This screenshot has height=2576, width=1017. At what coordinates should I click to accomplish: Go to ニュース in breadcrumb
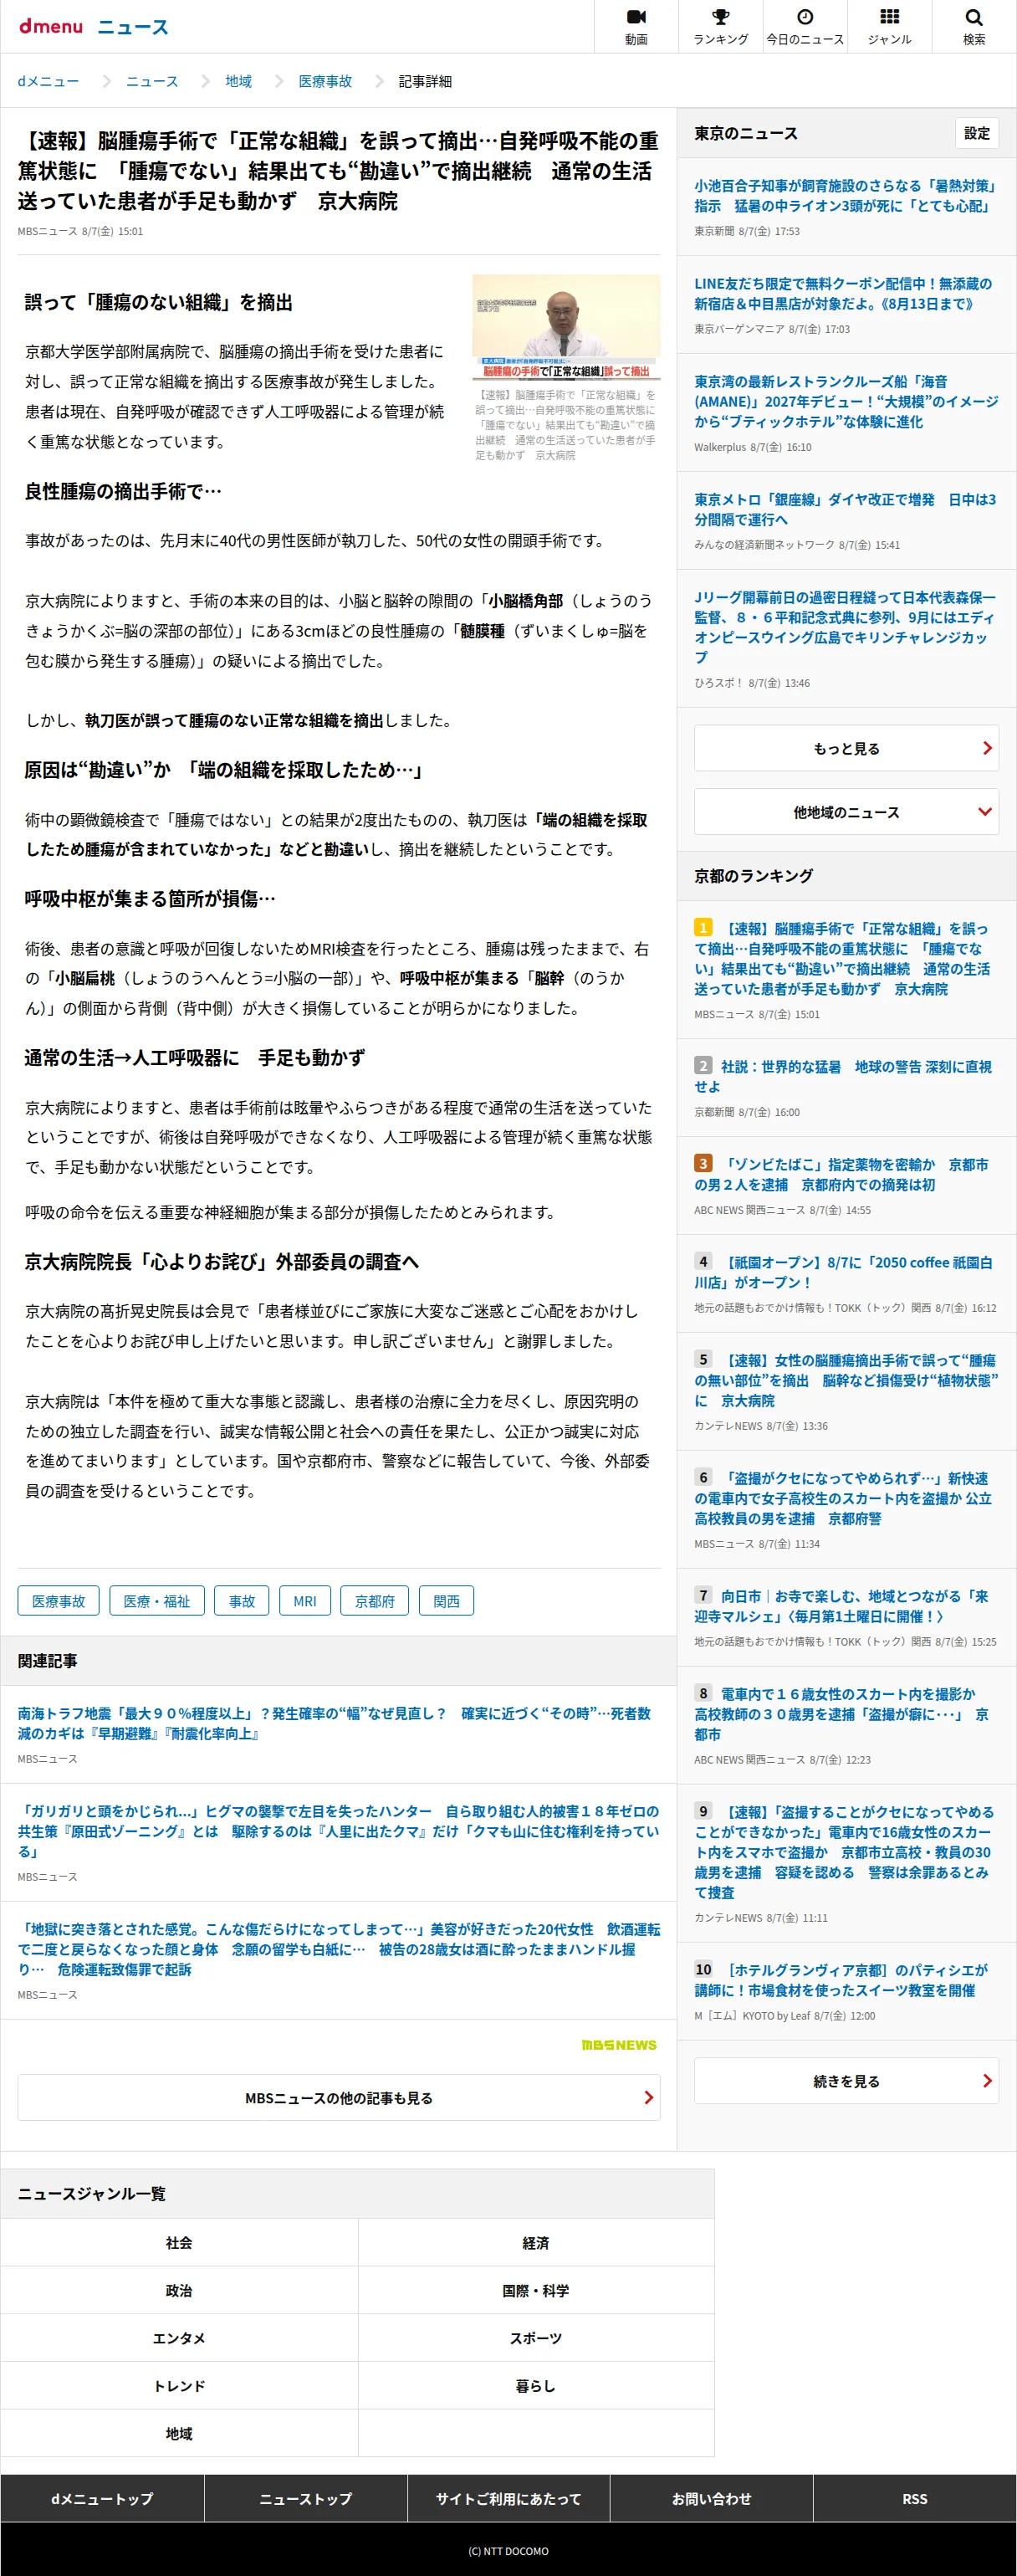coord(152,81)
